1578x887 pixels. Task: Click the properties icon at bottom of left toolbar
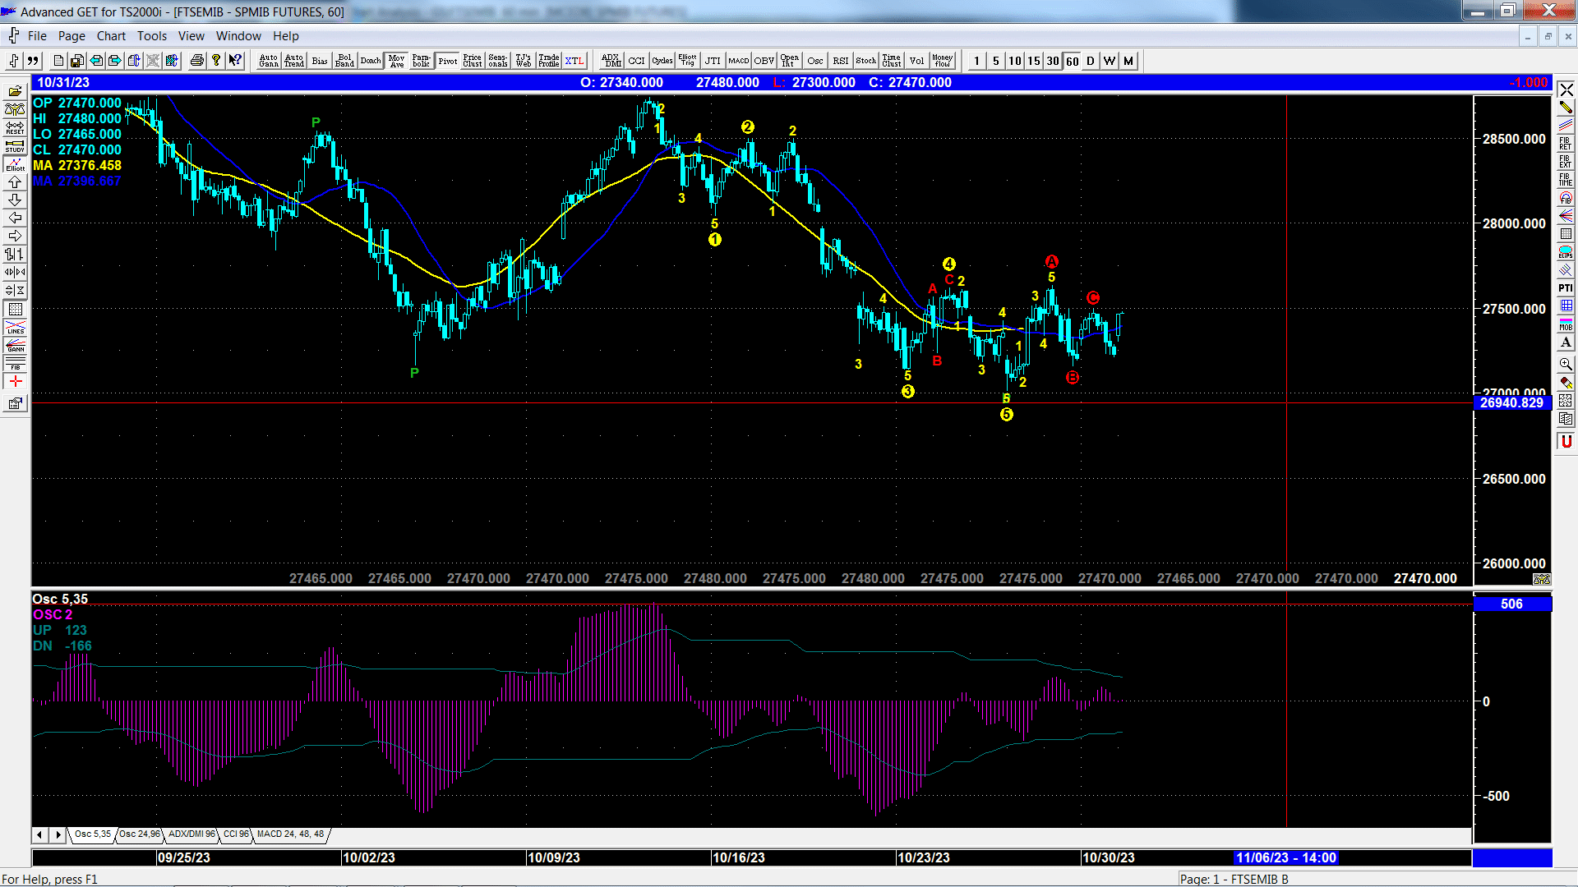tap(15, 403)
